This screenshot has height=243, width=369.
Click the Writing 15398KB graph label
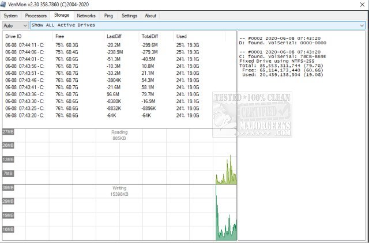point(119,191)
